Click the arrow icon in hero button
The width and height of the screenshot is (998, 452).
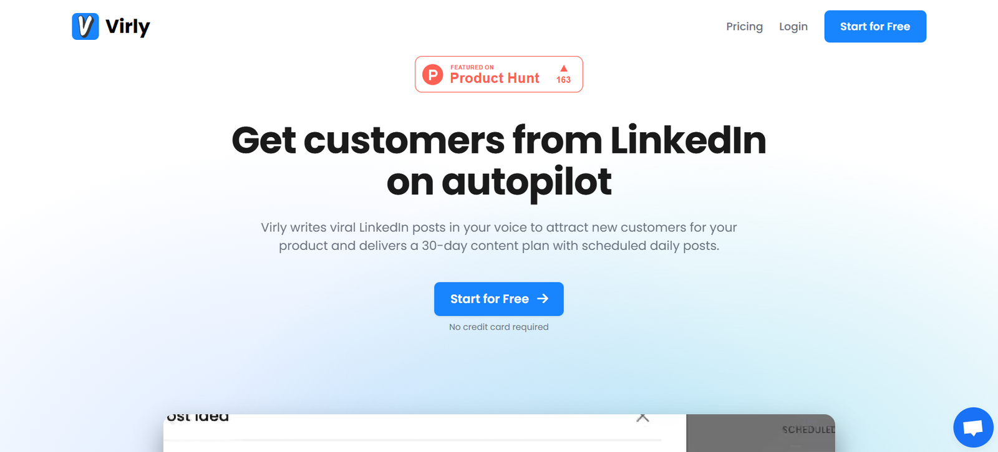543,299
